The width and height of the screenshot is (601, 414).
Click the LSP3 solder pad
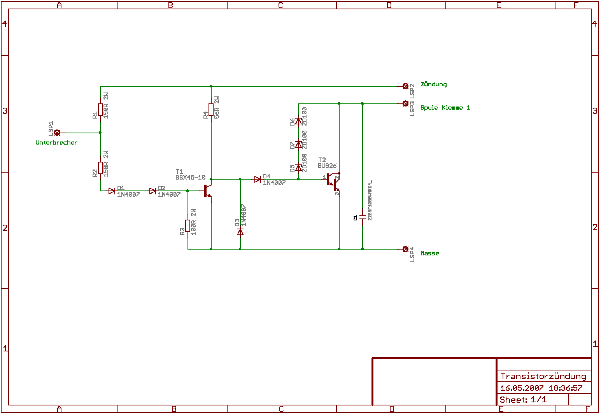[x=406, y=103]
